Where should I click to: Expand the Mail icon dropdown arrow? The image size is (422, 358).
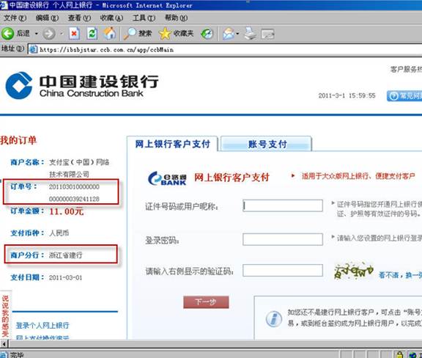coord(237,34)
